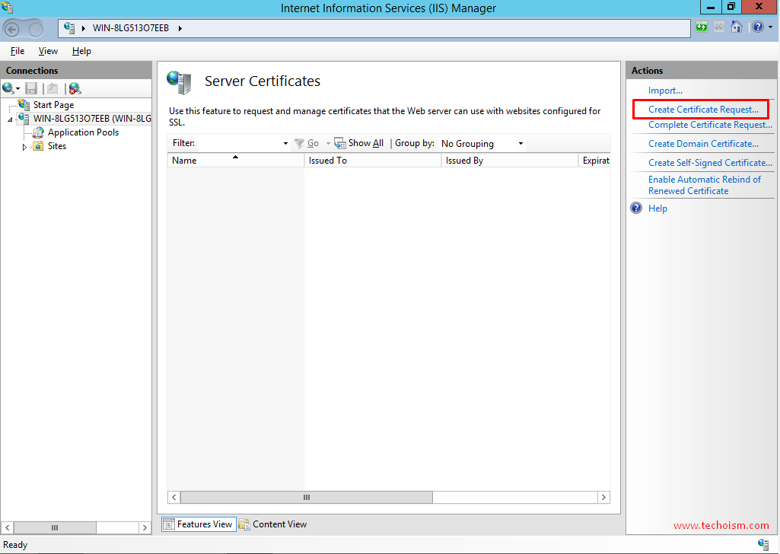Viewport: 780px width, 554px height.
Task: Sort by the Issued To column header
Action: click(372, 160)
